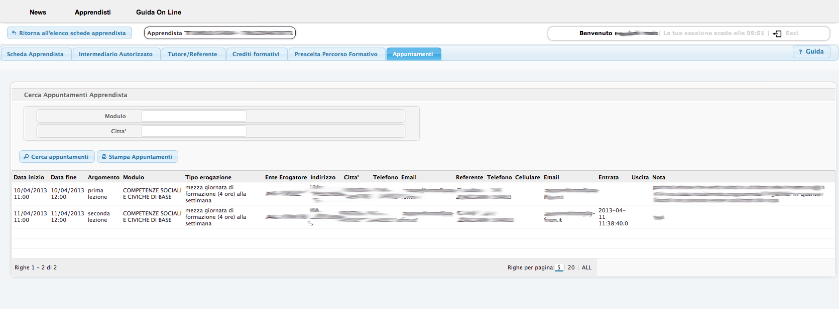Switch to Prescelta Percorso Formativo tab
This screenshot has height=309, width=839.
coord(336,54)
